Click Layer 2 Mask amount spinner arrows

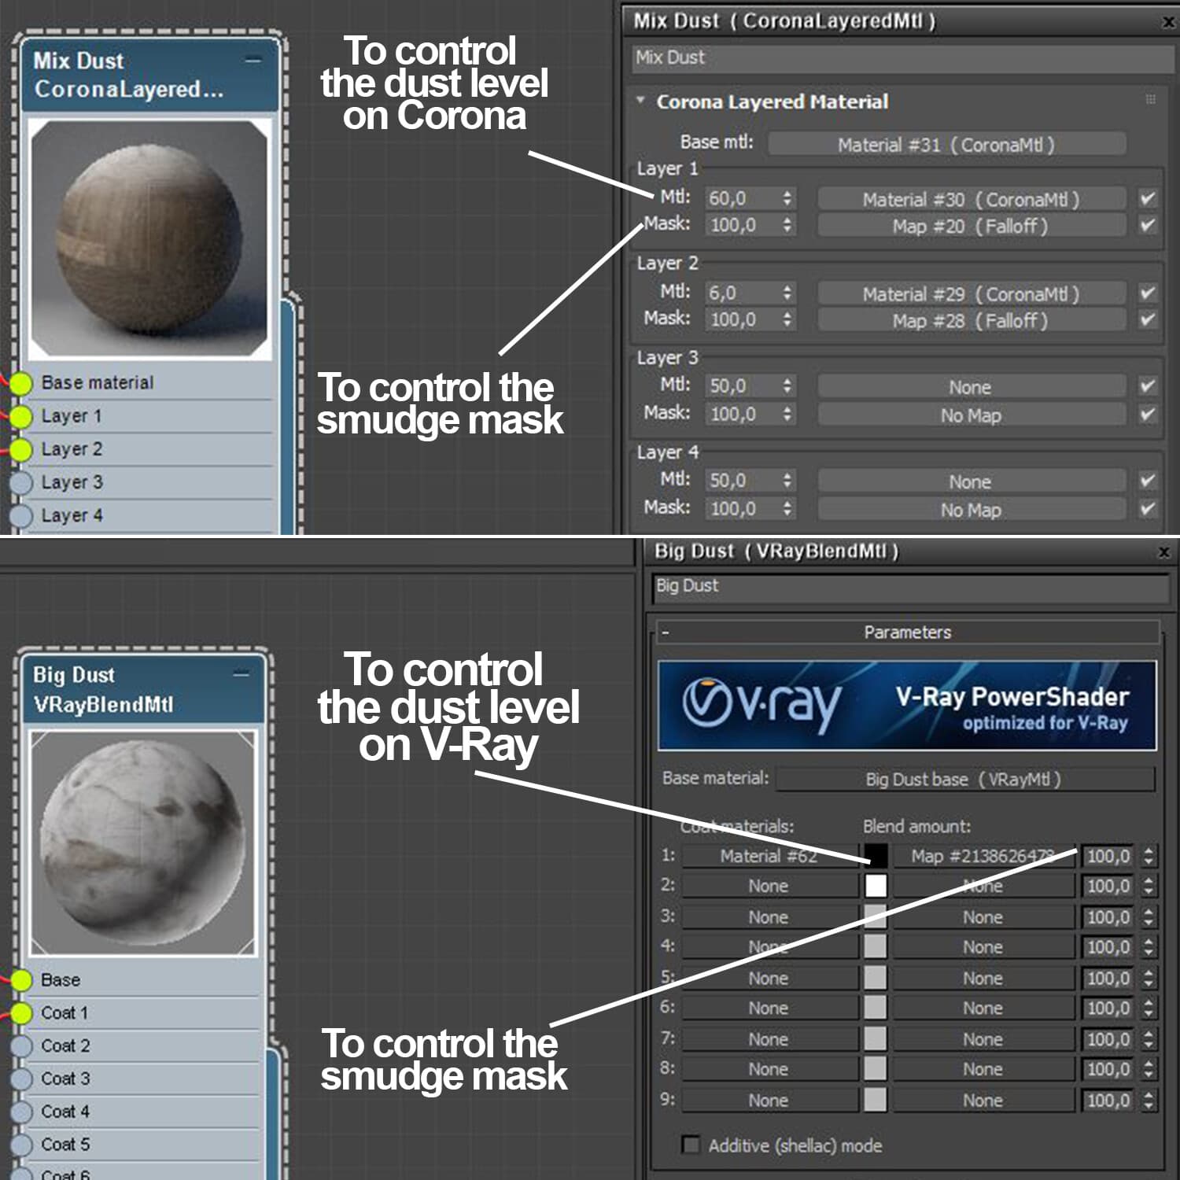tap(787, 319)
